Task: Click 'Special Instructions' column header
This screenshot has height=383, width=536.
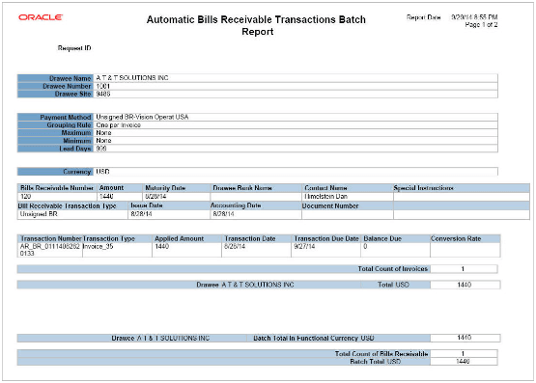Action: (x=423, y=188)
